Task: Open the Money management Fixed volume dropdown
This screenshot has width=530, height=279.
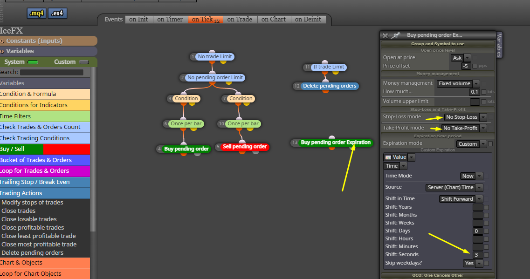Action: point(458,83)
